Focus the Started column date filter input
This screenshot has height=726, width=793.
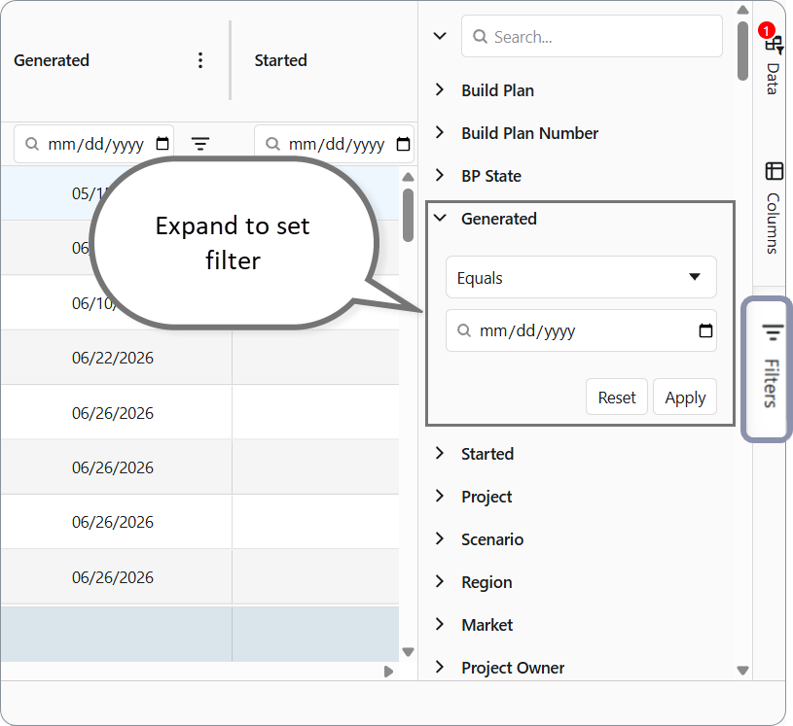pyautogui.click(x=336, y=144)
